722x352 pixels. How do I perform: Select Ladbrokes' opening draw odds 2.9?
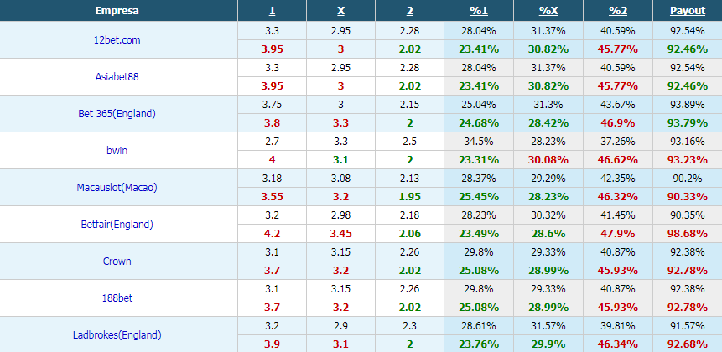340,325
